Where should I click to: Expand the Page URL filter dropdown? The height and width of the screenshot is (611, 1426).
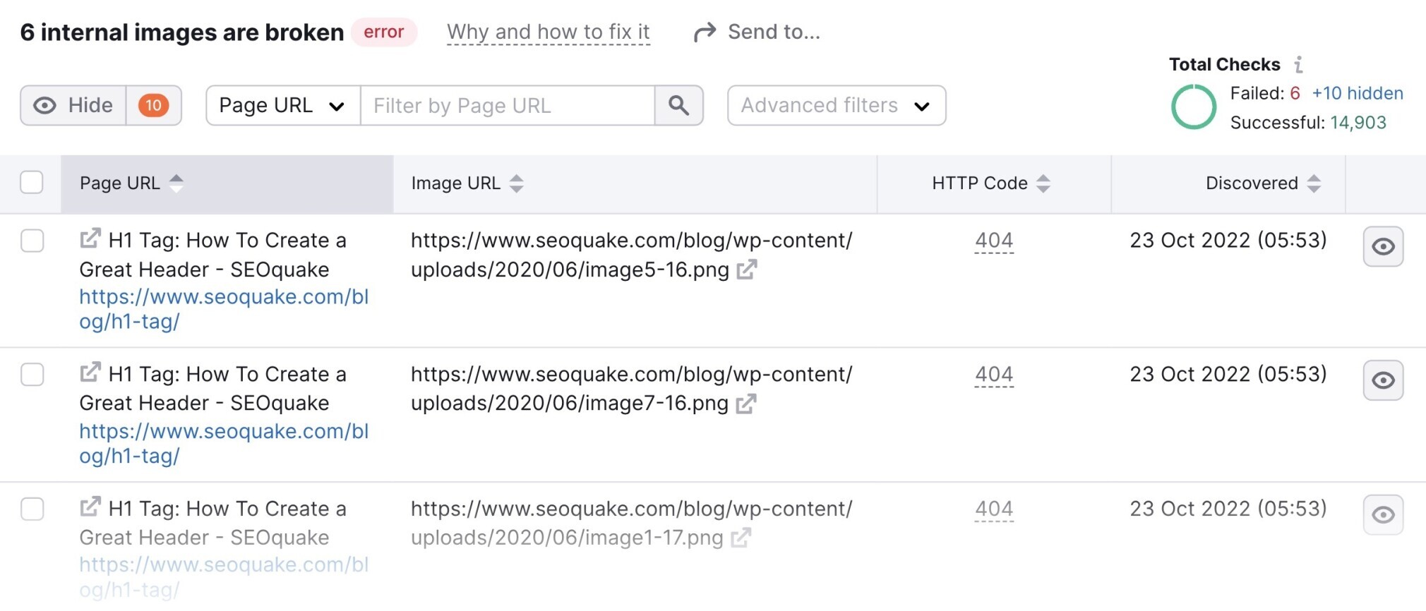click(x=283, y=106)
